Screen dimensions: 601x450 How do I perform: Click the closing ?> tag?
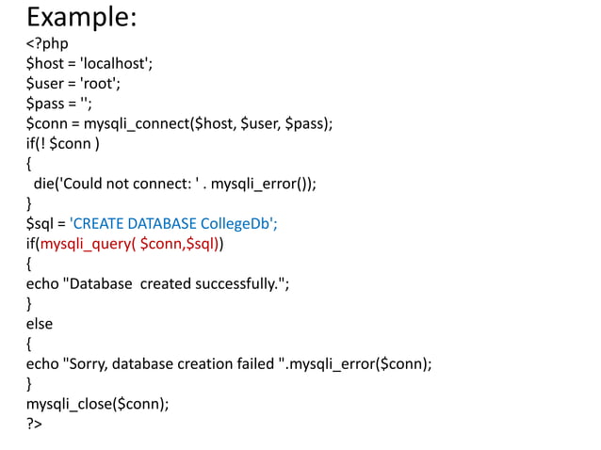pos(34,424)
